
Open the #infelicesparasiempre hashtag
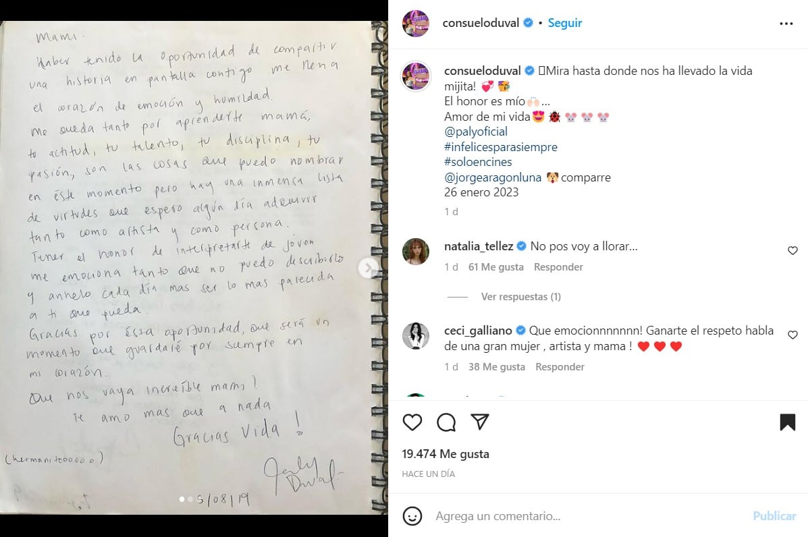(x=501, y=147)
